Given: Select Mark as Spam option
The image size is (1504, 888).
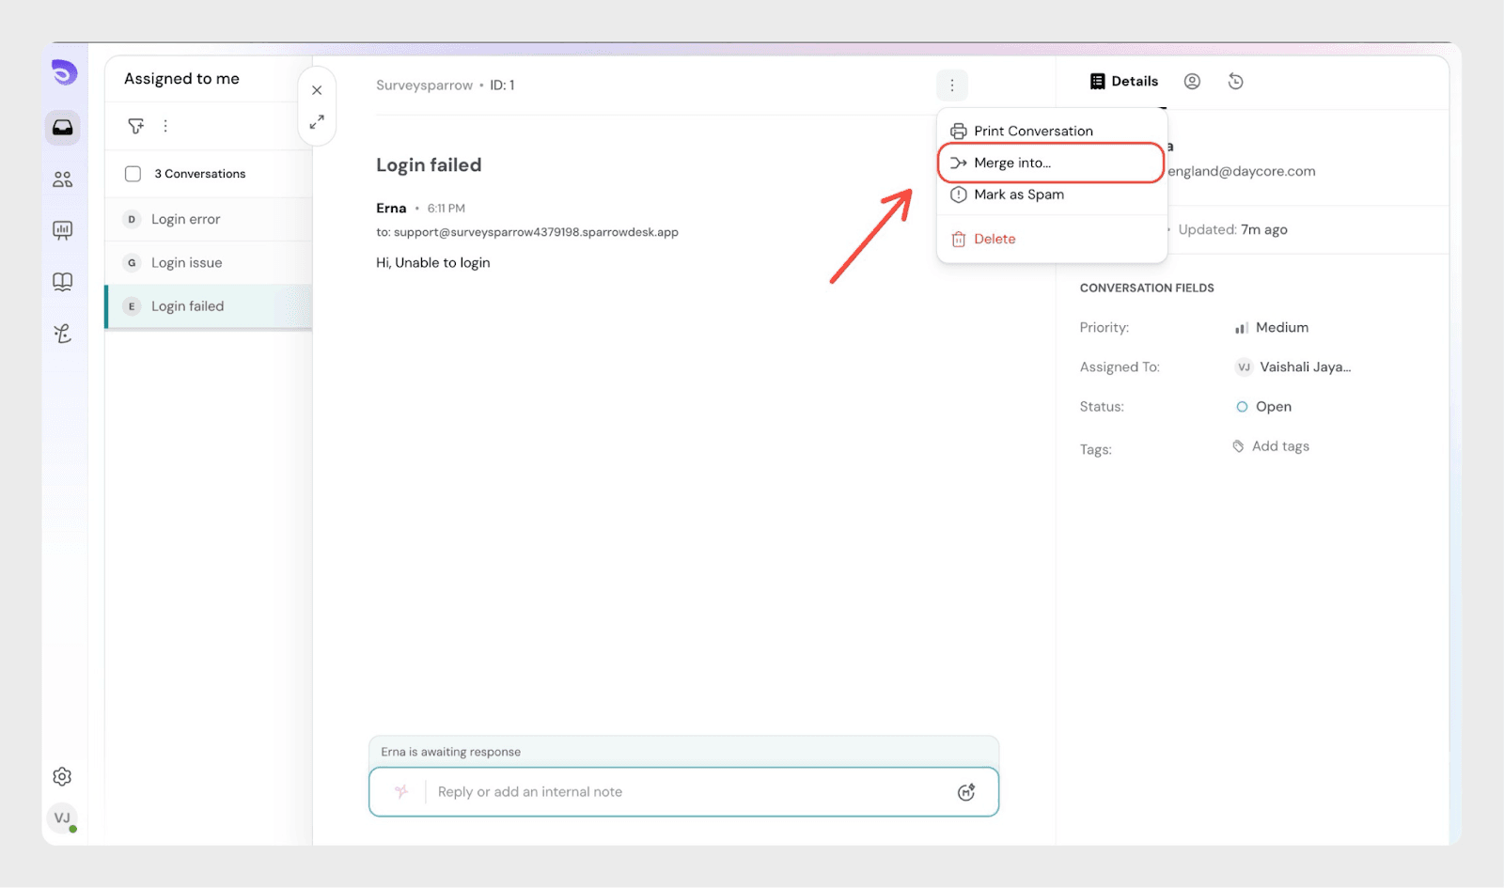Looking at the screenshot, I should (x=1018, y=195).
